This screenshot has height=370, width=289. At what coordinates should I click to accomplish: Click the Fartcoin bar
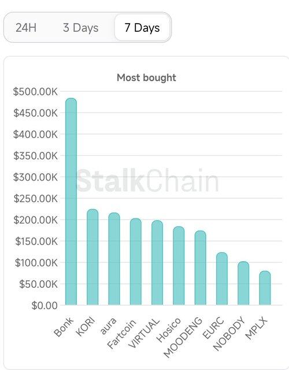[136, 262]
